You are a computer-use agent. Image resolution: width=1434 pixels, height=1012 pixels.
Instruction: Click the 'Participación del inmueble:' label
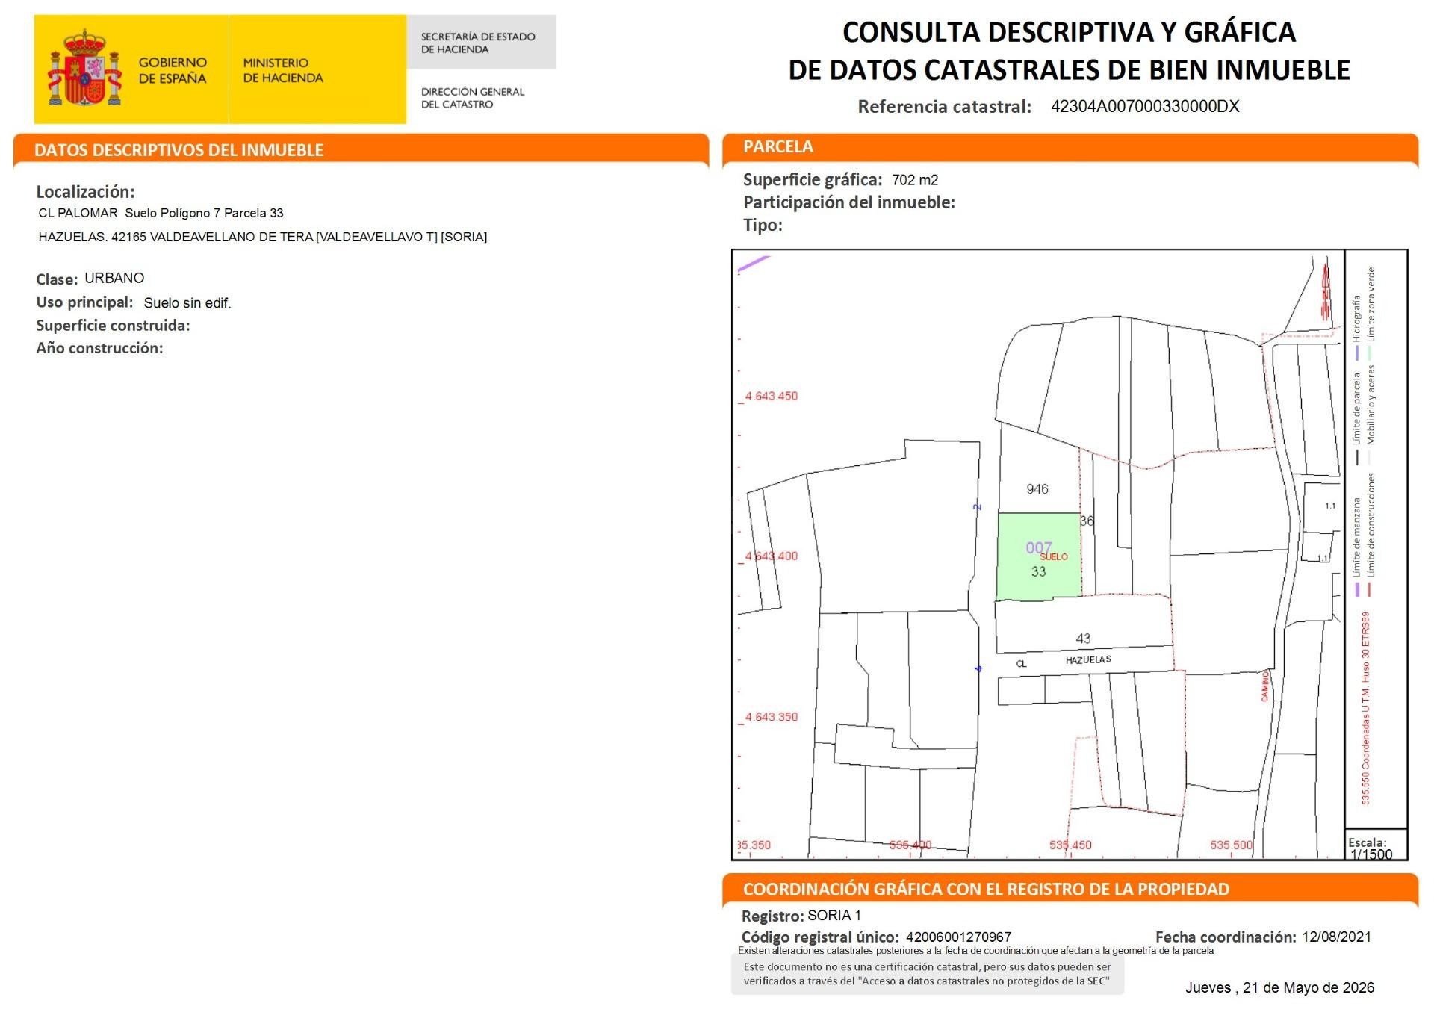tap(849, 202)
